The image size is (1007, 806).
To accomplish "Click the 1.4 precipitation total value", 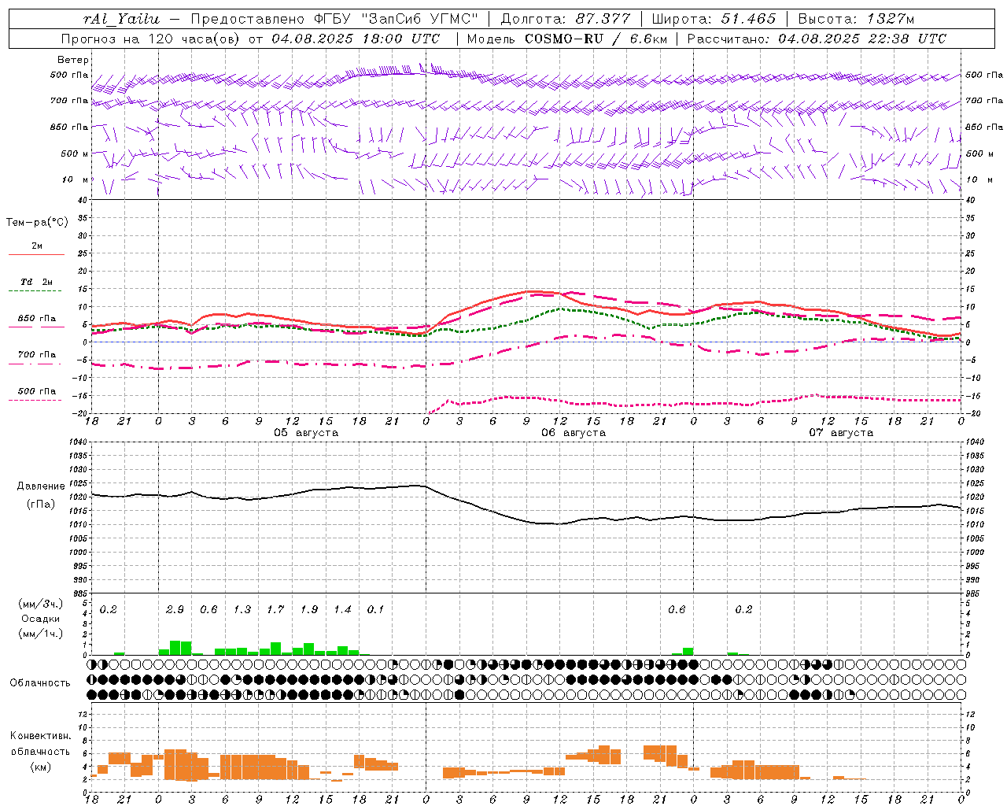I will (342, 609).
